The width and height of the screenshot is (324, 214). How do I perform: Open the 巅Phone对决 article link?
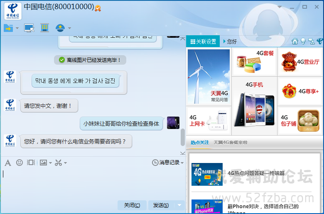263,209
